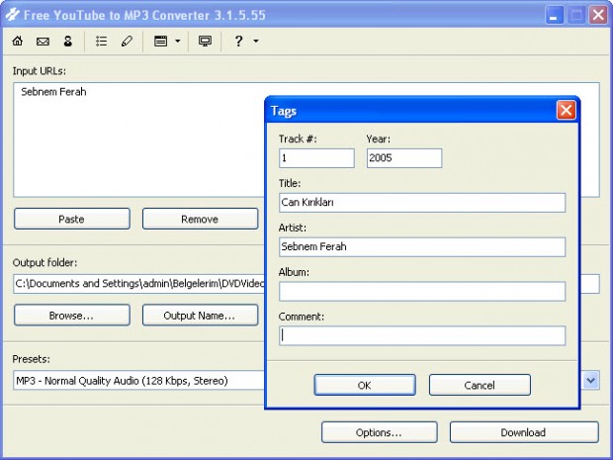613x460 pixels.
Task: Click the Remove button
Action: tap(200, 219)
